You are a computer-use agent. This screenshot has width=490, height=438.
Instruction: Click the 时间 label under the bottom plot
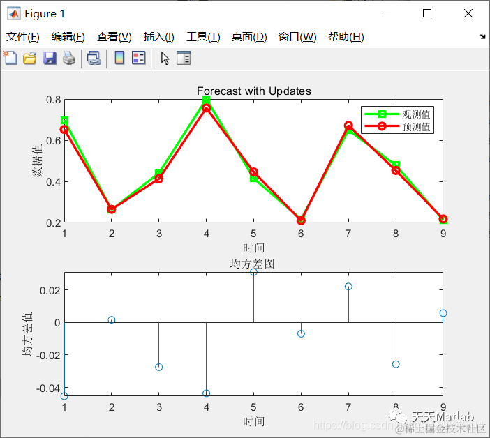[x=254, y=421]
